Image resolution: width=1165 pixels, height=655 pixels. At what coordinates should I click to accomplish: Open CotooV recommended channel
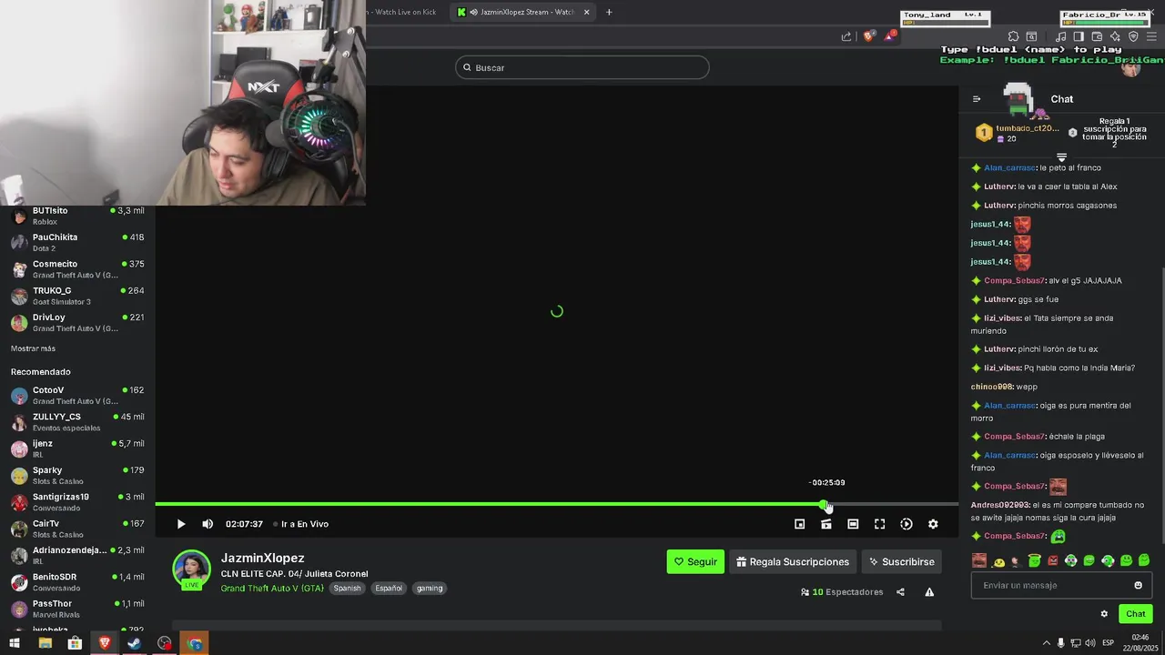click(x=77, y=395)
